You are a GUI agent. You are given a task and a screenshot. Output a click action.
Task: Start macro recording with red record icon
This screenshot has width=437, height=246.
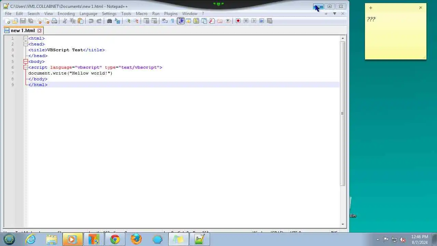[238, 21]
